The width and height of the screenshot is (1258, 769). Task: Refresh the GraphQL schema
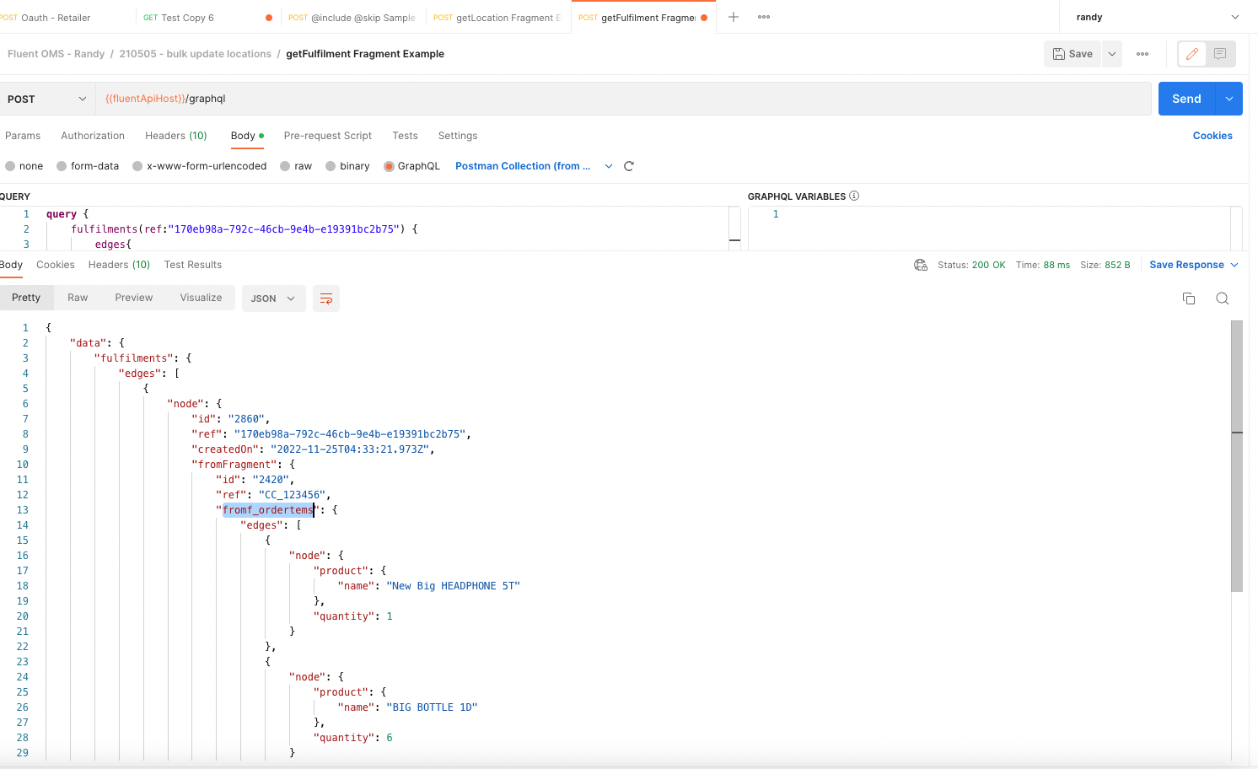coord(629,166)
